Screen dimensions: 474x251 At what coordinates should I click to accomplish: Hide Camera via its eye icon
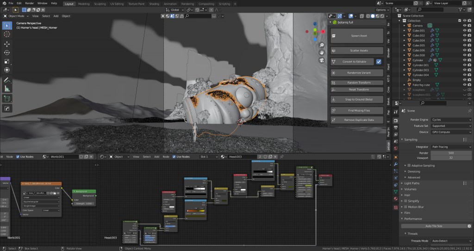click(x=465, y=25)
